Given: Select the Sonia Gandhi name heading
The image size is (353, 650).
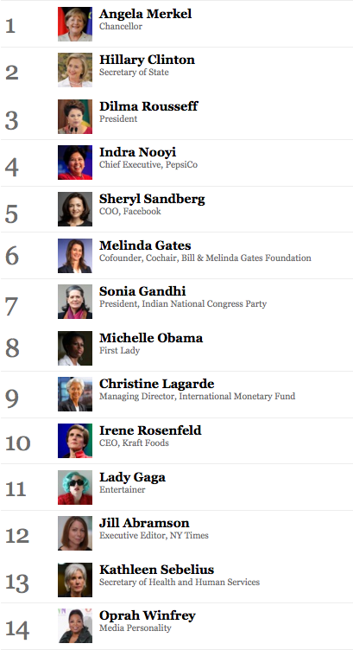Looking at the screenshot, I should click(142, 291).
